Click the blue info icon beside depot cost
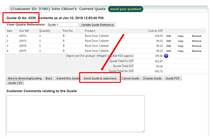210x138 pixels. coord(166,56)
